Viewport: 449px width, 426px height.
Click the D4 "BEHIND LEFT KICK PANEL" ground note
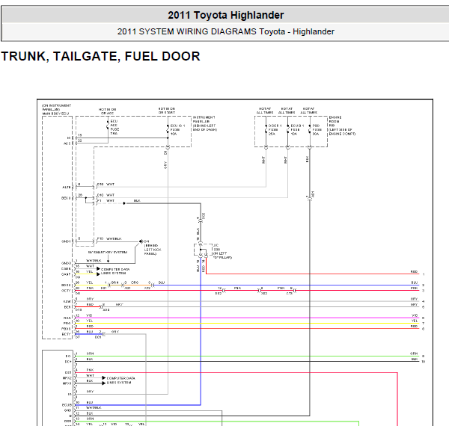[153, 247]
